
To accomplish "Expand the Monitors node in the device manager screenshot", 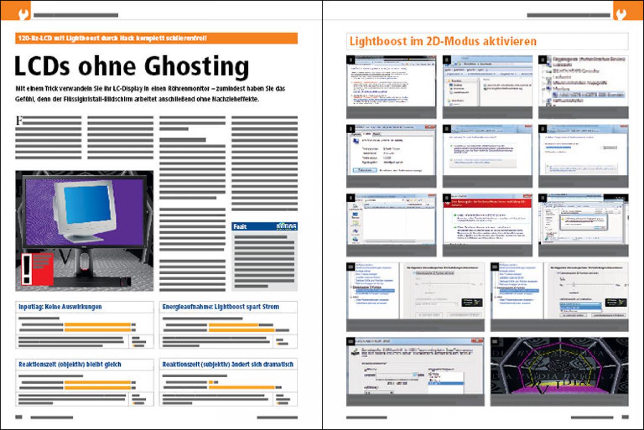I will (545, 87).
